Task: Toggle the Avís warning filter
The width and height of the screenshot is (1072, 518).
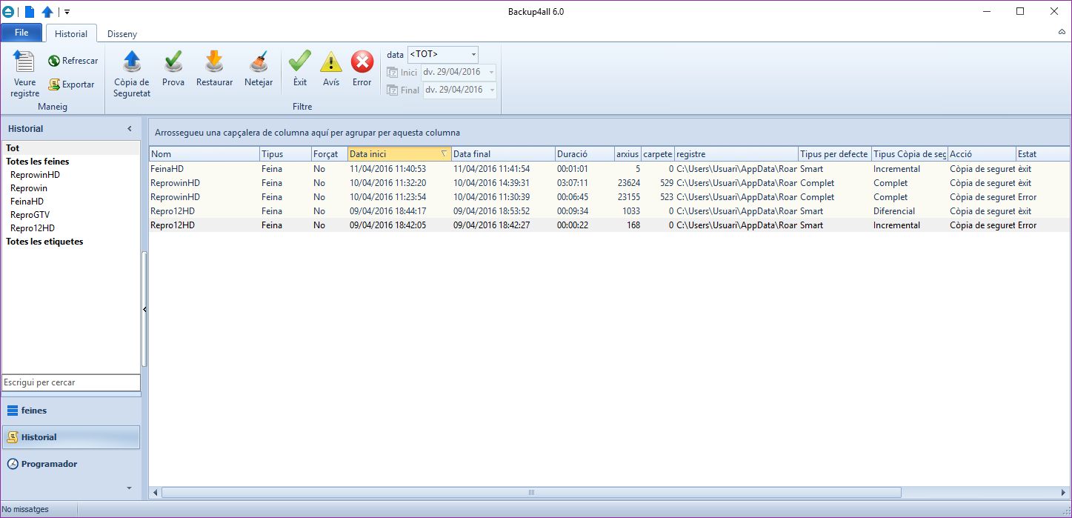Action: tap(331, 62)
